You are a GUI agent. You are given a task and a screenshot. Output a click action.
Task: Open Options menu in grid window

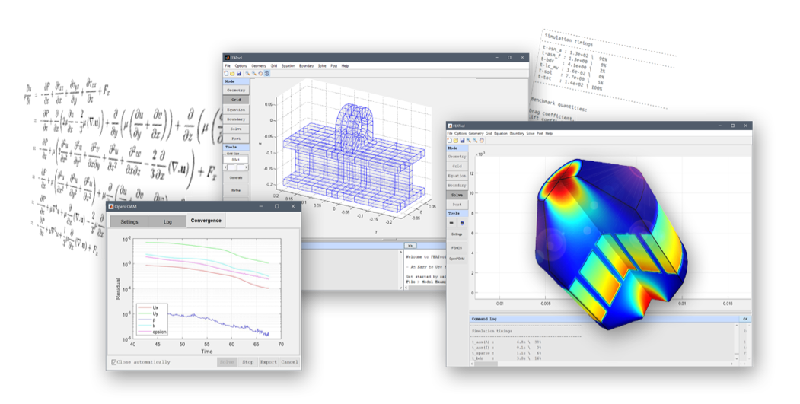[241, 65]
